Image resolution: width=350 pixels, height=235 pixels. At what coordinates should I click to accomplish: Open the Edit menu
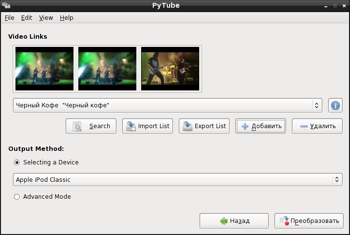27,17
